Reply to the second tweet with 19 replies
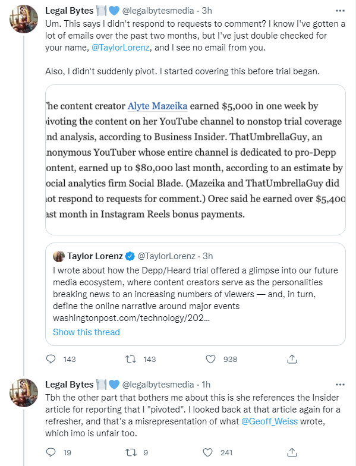This screenshot has width=356, height=466. coord(51,452)
